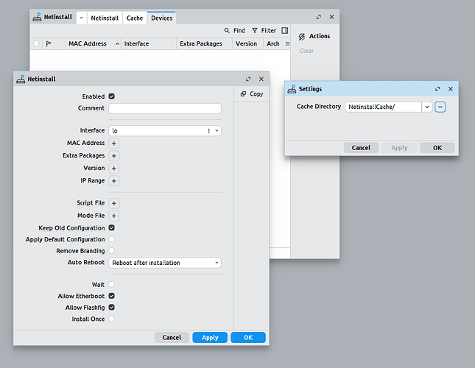
Task: Pop out the main Netinstall window
Action: coord(318,17)
